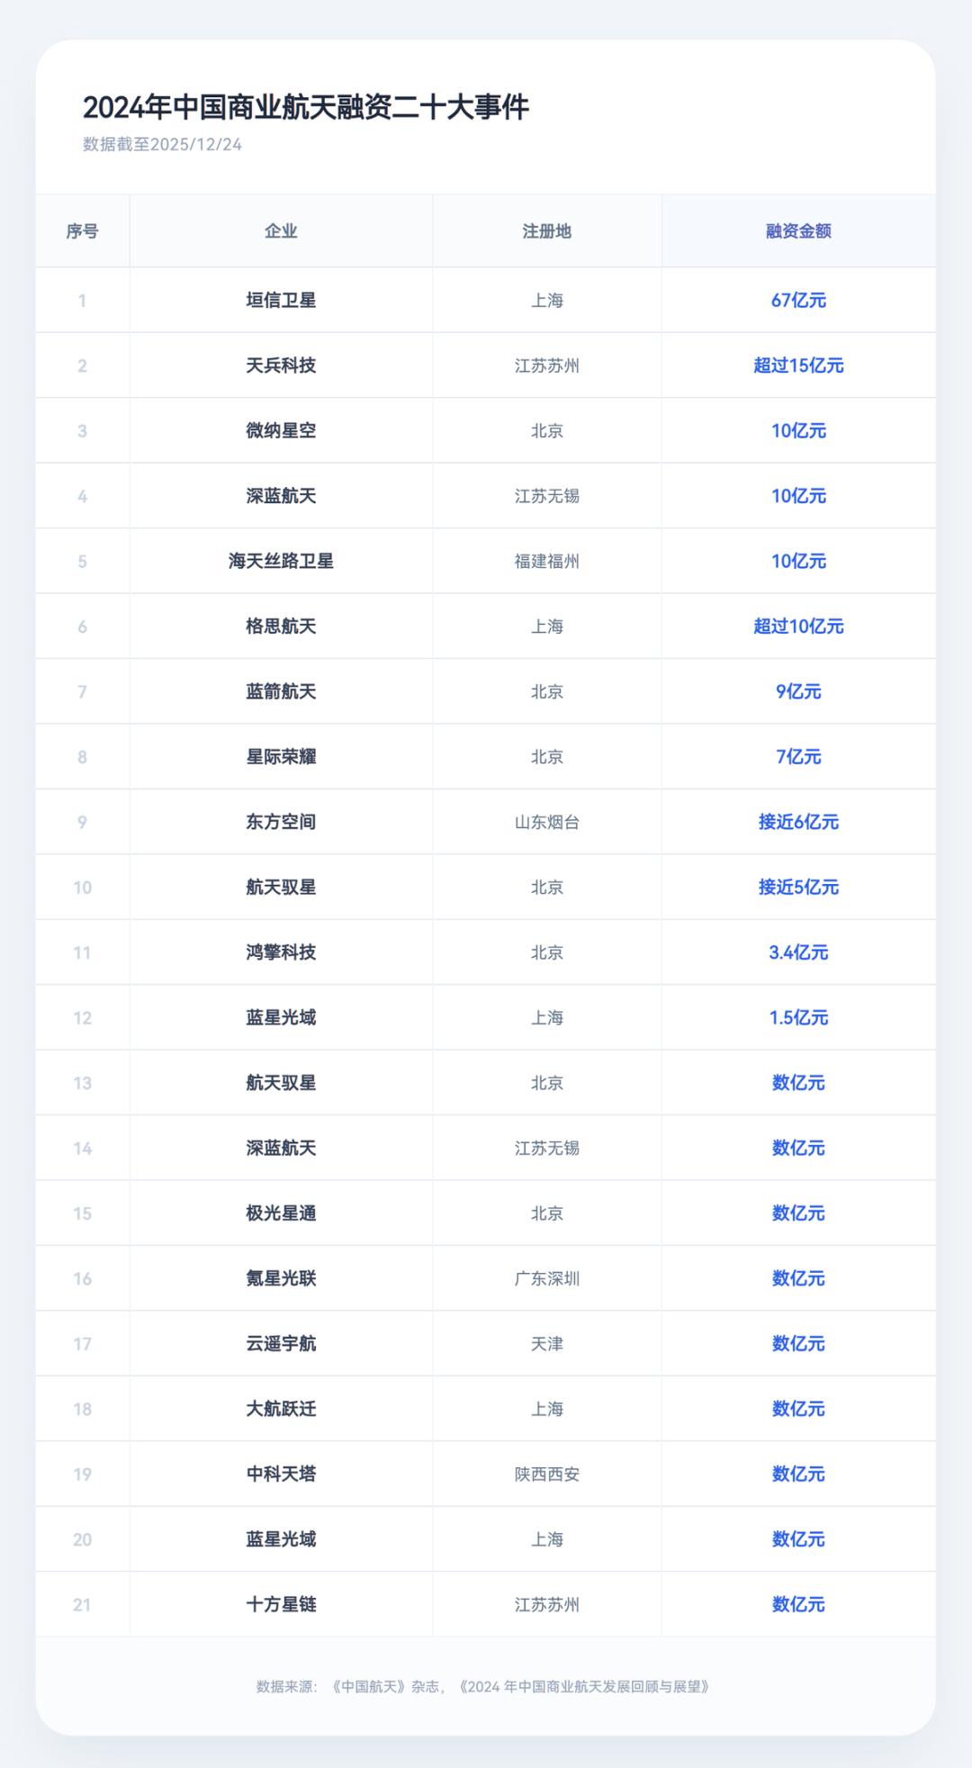Select the 融资金额 column header
Image resolution: width=972 pixels, height=1768 pixels.
click(x=798, y=231)
